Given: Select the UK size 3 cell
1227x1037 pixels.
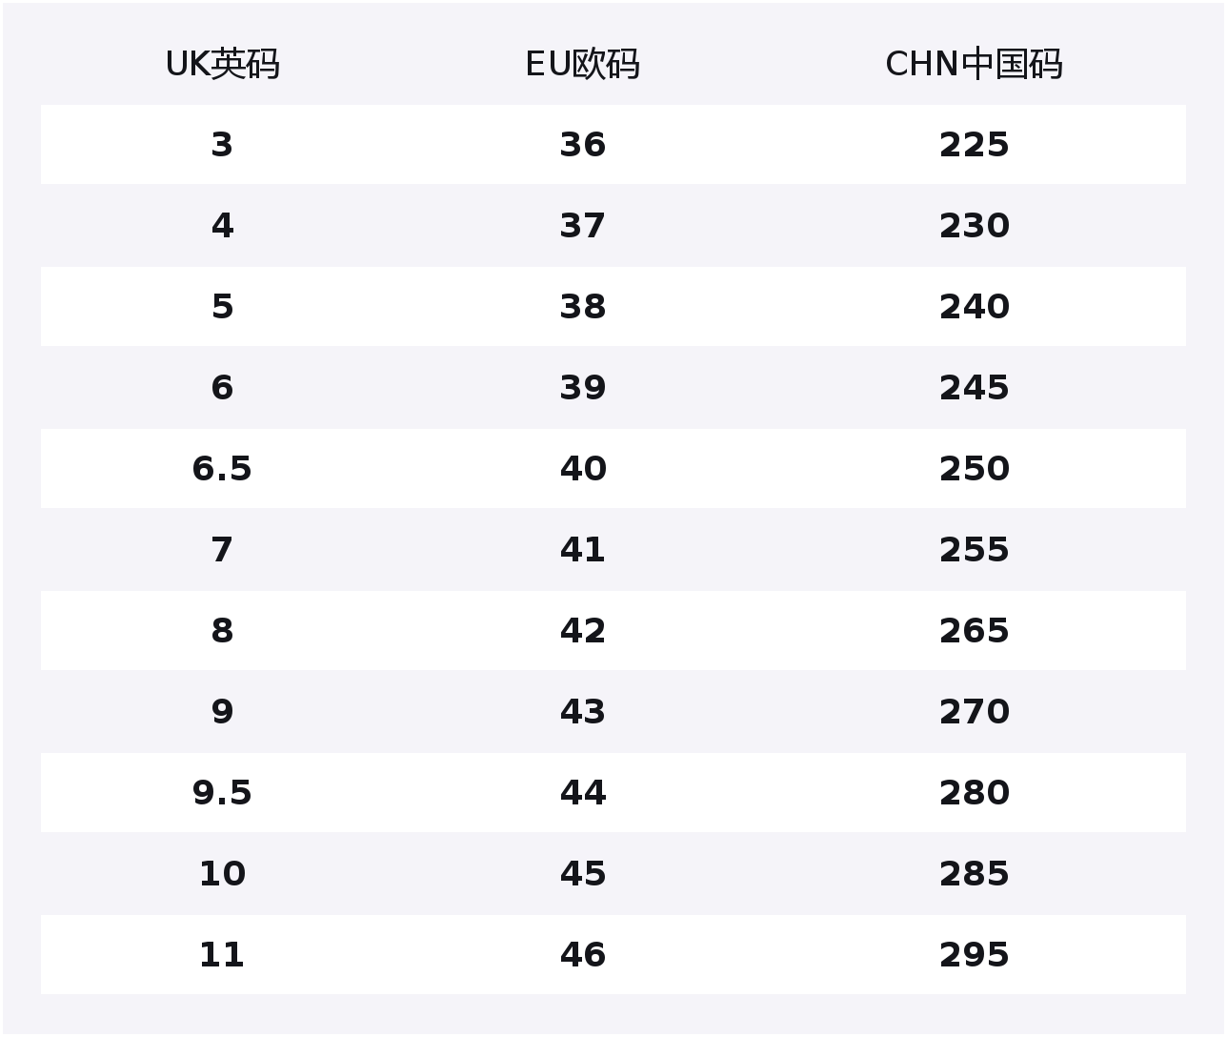Looking at the screenshot, I should tap(222, 145).
